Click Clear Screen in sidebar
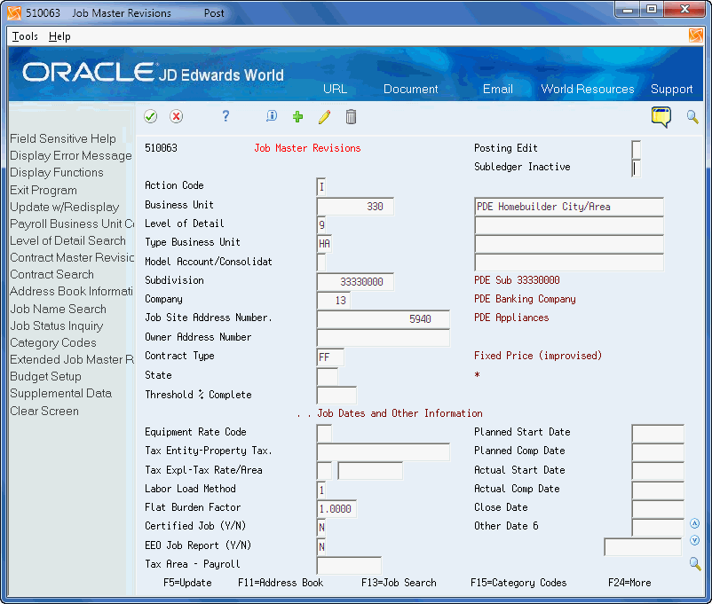 (x=44, y=411)
